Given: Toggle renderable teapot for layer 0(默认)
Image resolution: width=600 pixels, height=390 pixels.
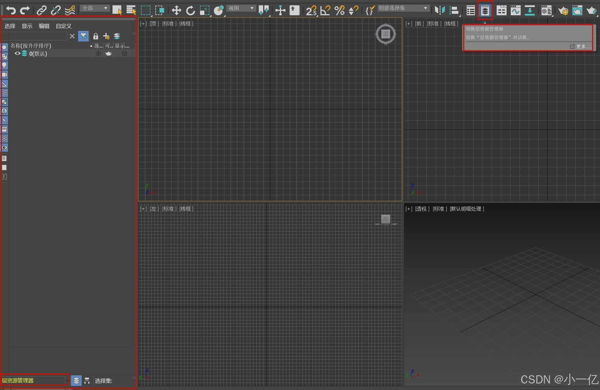Looking at the screenshot, I should tap(109, 53).
